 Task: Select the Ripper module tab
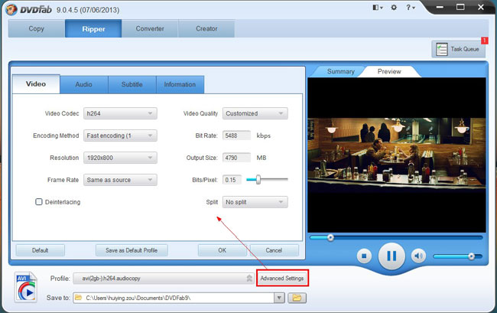pos(93,28)
